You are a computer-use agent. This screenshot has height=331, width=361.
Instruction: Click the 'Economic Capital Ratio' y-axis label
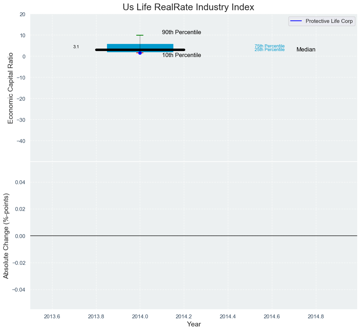pos(11,88)
